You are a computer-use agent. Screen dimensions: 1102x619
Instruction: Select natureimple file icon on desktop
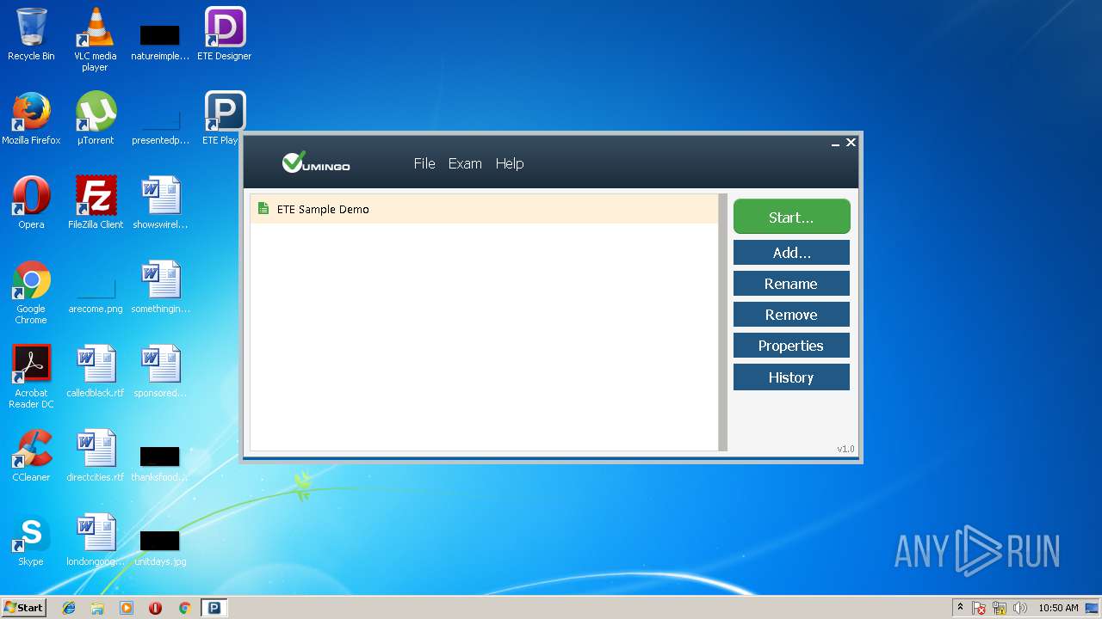click(160, 41)
